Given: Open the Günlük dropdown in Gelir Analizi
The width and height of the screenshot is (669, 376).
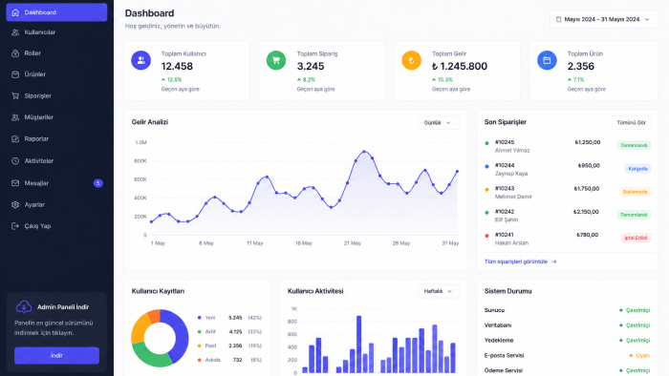Looking at the screenshot, I should [x=438, y=123].
